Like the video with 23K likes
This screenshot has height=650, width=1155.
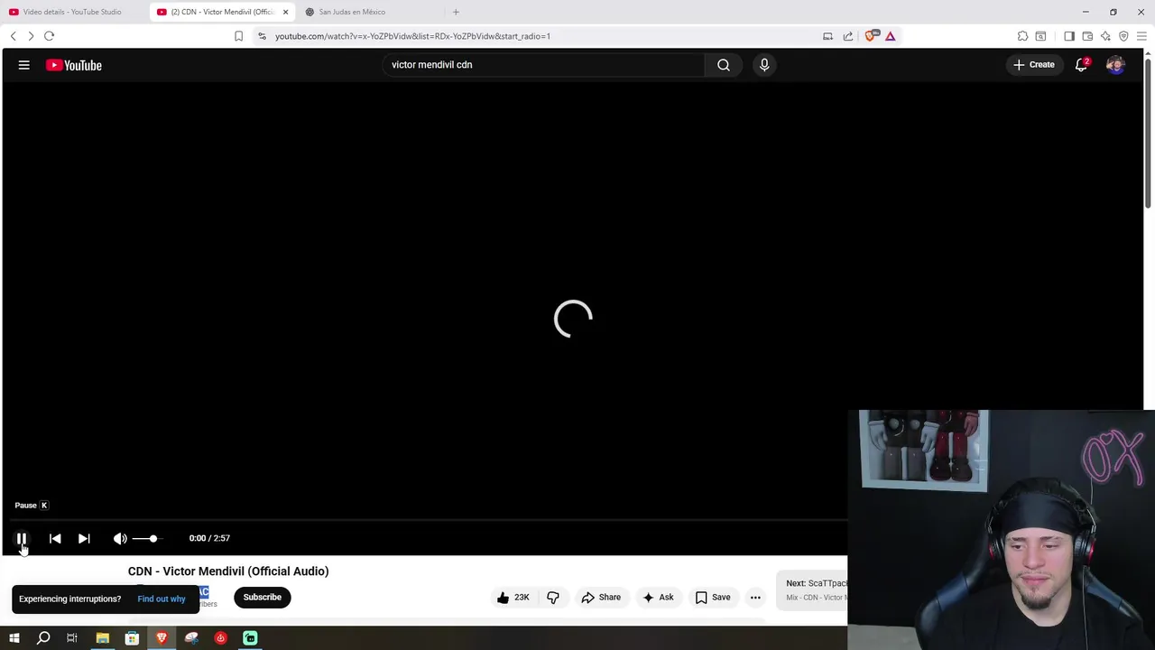tap(513, 597)
